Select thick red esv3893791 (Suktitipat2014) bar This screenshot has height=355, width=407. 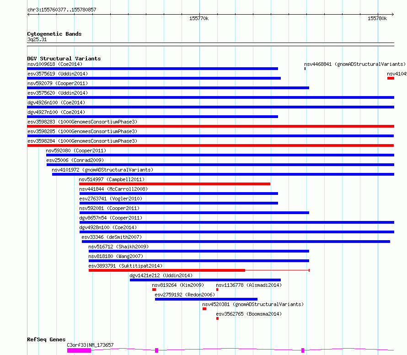pos(167,271)
